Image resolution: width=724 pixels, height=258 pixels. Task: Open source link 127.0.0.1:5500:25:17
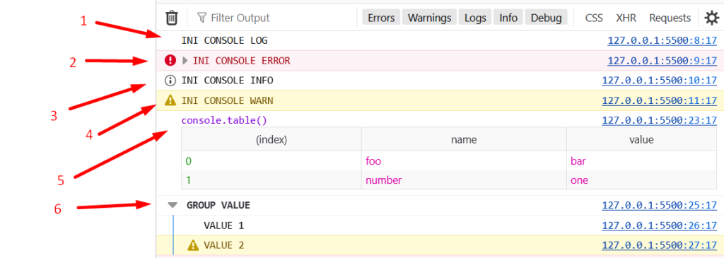pyautogui.click(x=660, y=206)
